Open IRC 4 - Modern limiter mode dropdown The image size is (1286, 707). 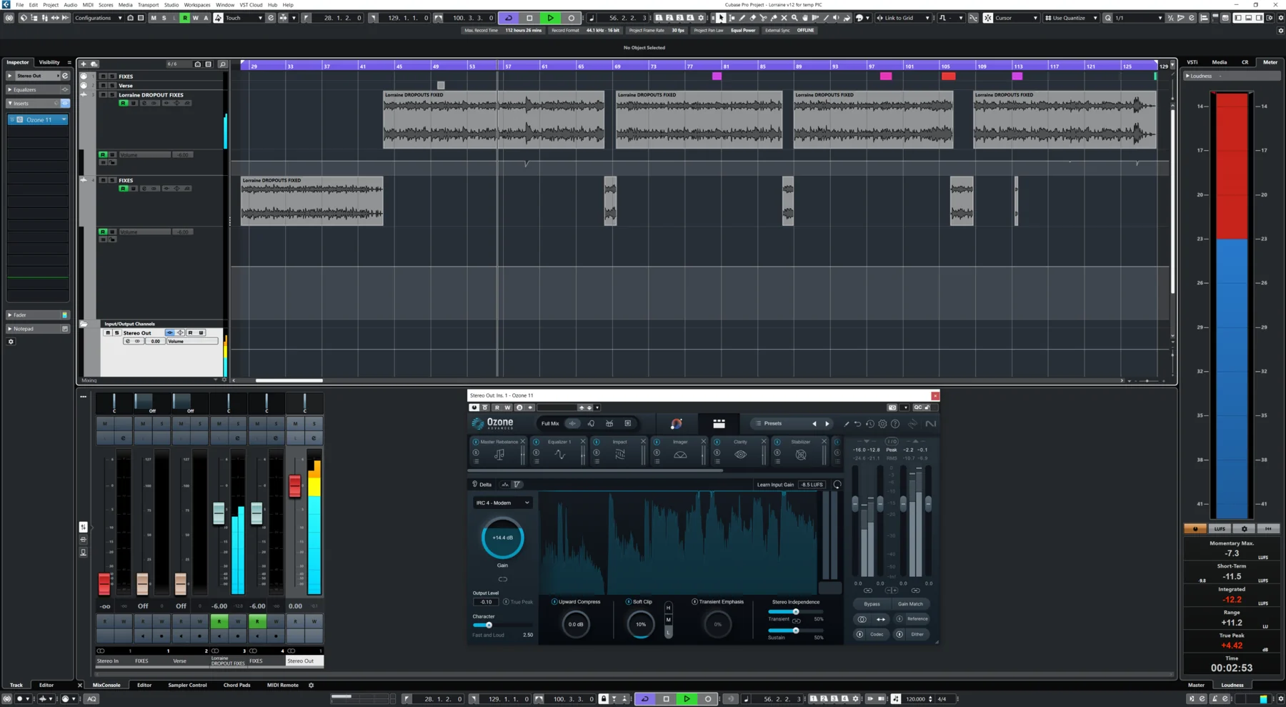tap(503, 503)
